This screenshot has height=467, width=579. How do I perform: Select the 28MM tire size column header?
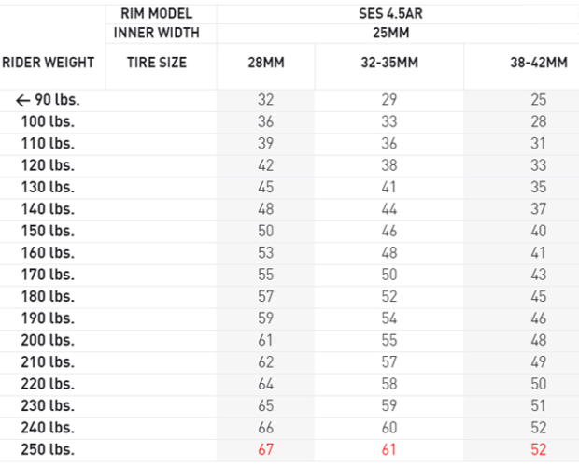coord(265,63)
